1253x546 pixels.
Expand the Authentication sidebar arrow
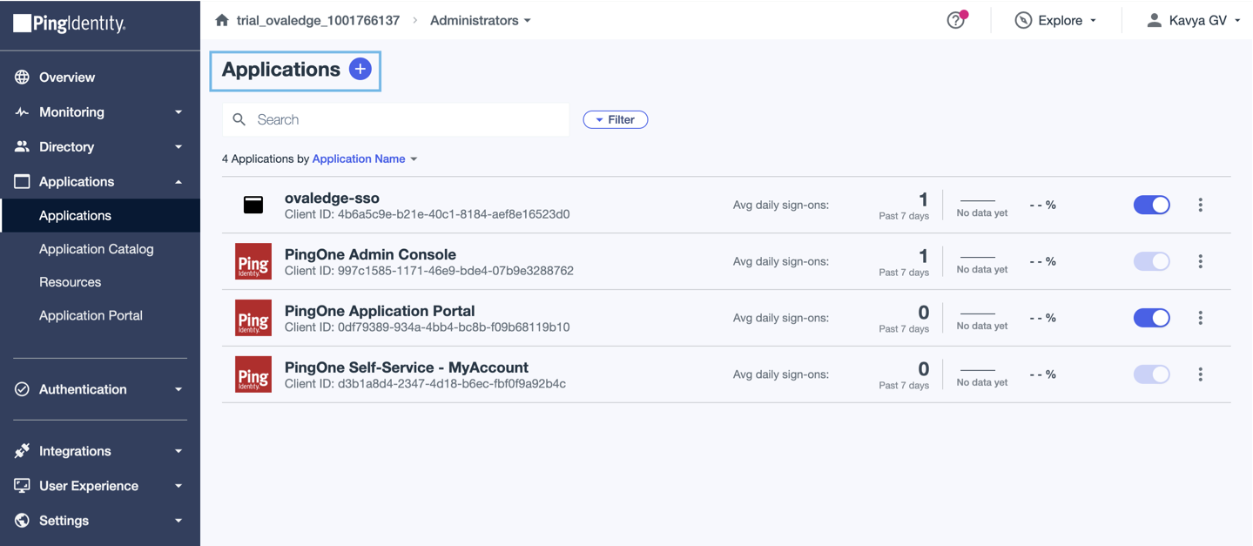[179, 390]
